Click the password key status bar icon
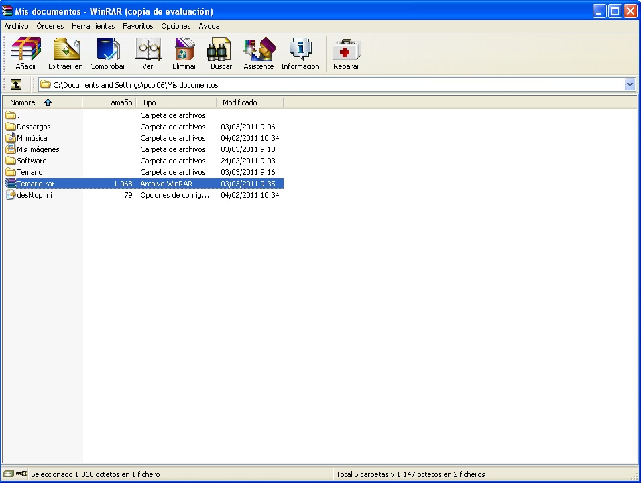 pyautogui.click(x=21, y=474)
